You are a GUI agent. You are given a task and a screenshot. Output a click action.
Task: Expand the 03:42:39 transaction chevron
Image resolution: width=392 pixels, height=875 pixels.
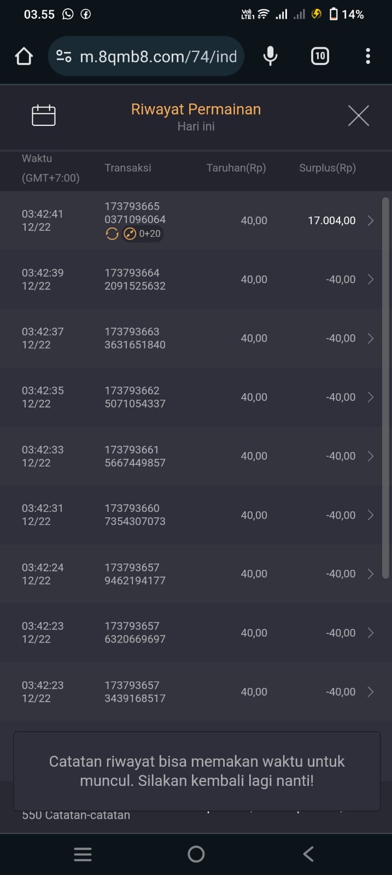pos(370,279)
